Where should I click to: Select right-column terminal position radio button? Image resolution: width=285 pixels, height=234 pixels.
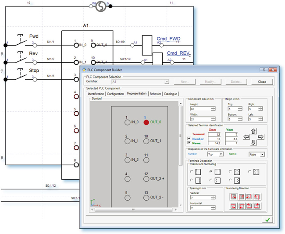192,180
